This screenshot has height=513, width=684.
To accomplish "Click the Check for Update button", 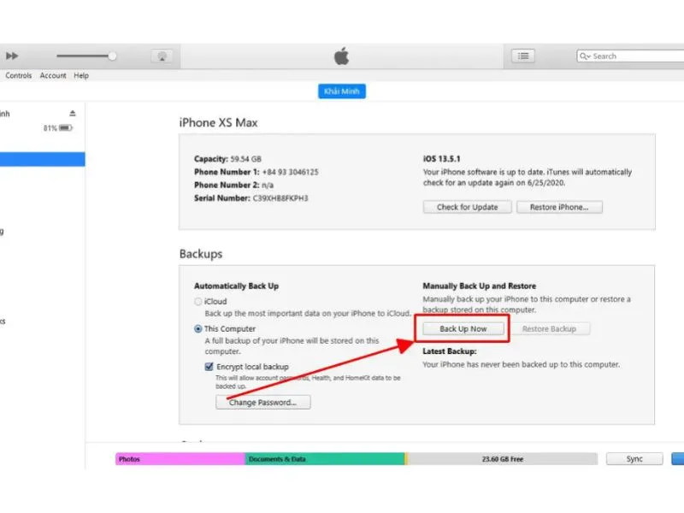I will [x=467, y=207].
